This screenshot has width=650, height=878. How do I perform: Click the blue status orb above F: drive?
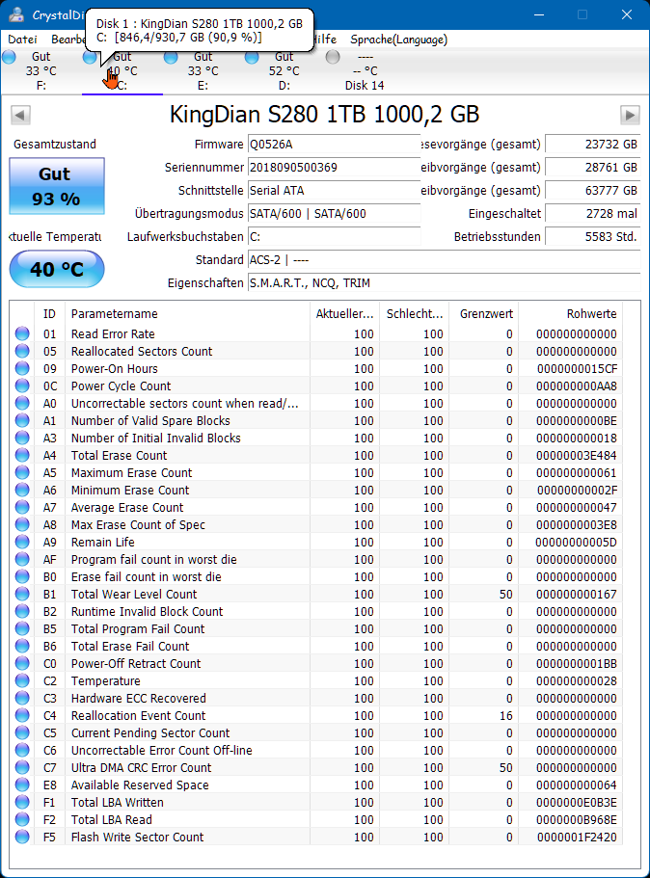click(9, 57)
